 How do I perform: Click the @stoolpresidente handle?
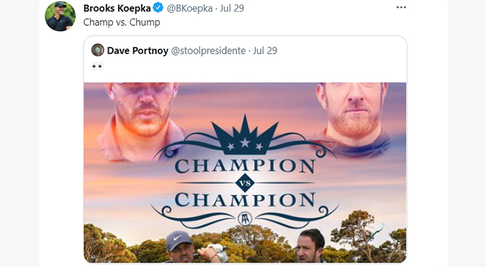208,50
